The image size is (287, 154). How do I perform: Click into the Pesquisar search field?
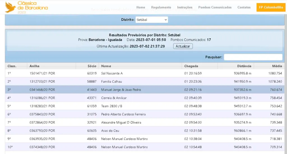pyautogui.click(x=253, y=57)
